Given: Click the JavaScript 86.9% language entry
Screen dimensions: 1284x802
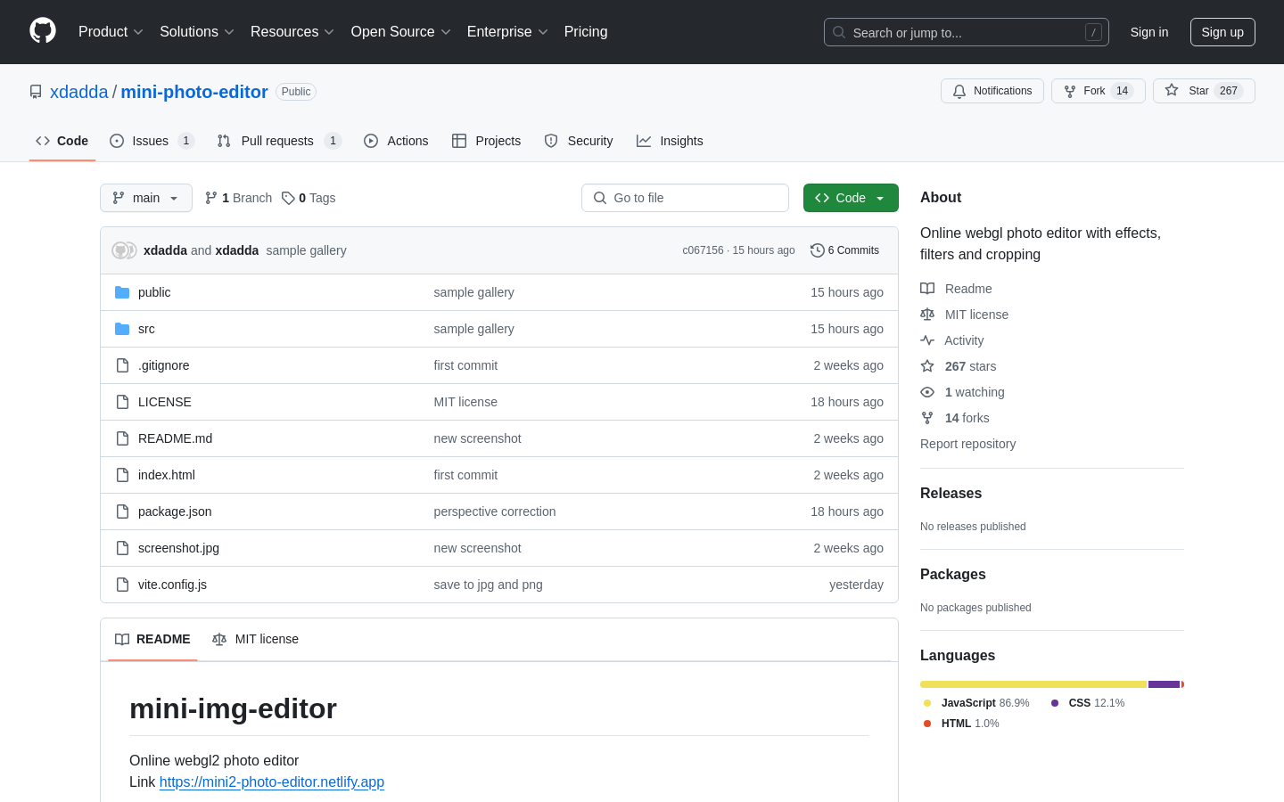Looking at the screenshot, I should [976, 703].
